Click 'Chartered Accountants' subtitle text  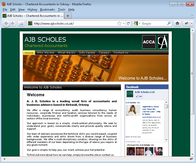(x=46, y=45)
